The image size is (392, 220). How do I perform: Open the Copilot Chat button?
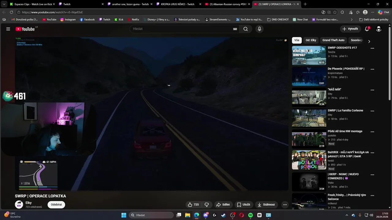click(383, 12)
